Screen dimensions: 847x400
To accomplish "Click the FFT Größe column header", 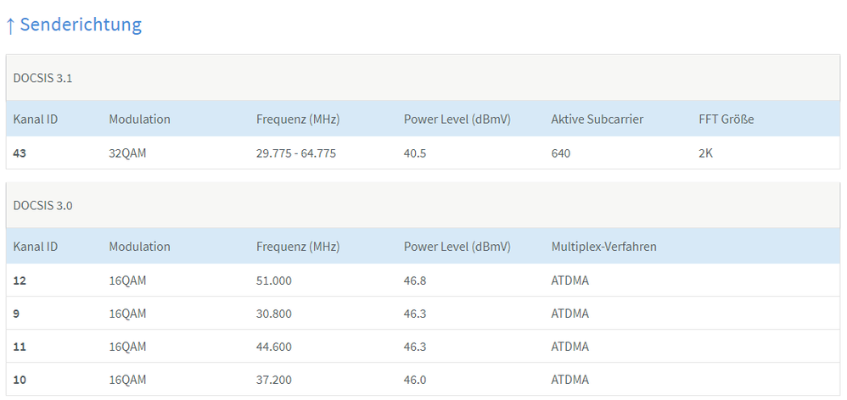I will click(x=726, y=119).
